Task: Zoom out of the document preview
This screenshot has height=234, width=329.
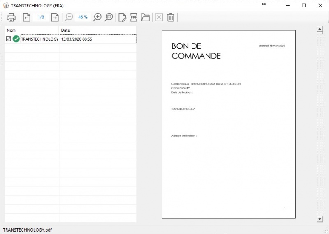Action: point(69,17)
